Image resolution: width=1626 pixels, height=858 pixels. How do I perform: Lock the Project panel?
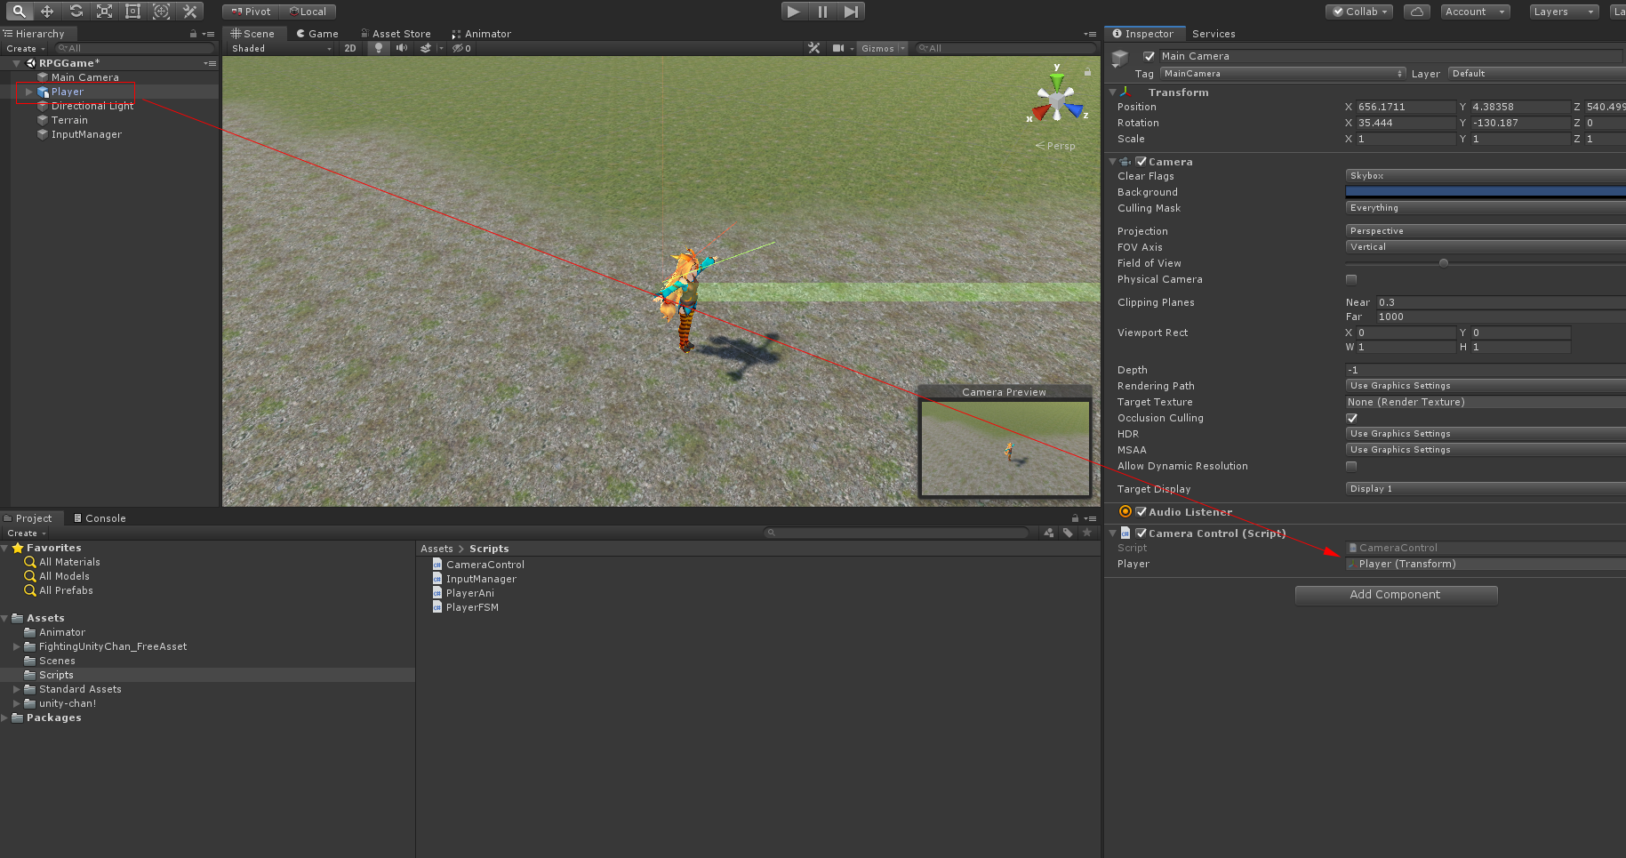pos(1075,518)
